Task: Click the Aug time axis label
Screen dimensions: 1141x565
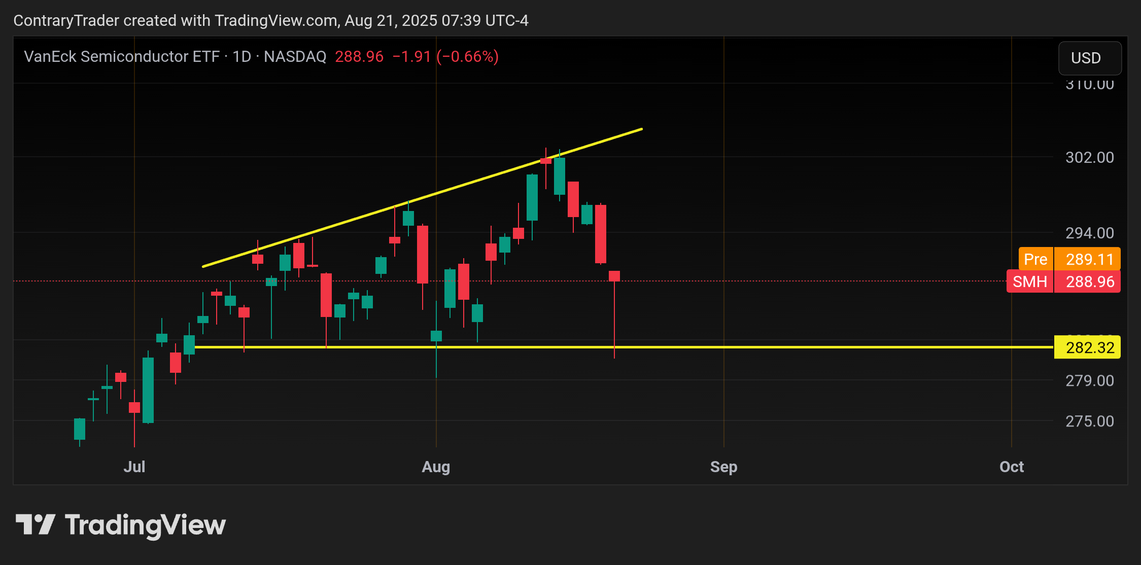Action: [x=436, y=467]
